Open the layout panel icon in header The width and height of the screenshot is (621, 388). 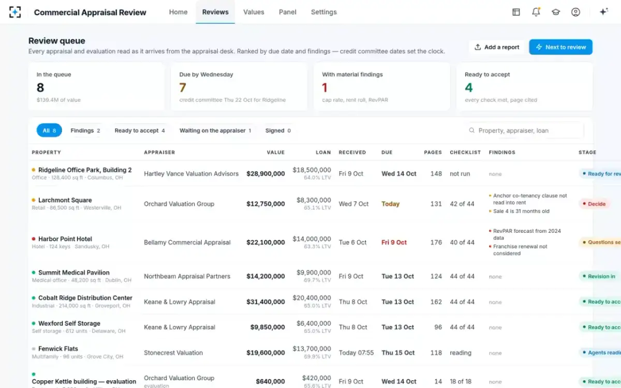[516, 12]
